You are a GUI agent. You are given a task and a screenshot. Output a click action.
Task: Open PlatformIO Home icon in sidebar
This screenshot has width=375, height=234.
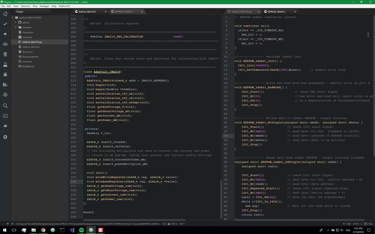5,14
